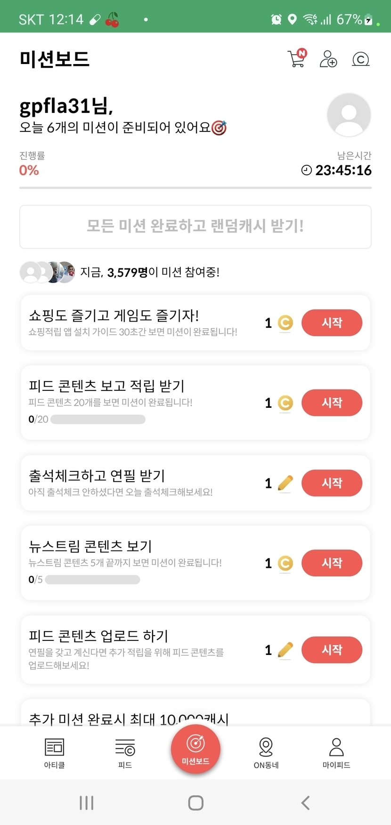The height and width of the screenshot is (825, 391).
Task: Open the cash coin icon in header
Action: point(361,59)
